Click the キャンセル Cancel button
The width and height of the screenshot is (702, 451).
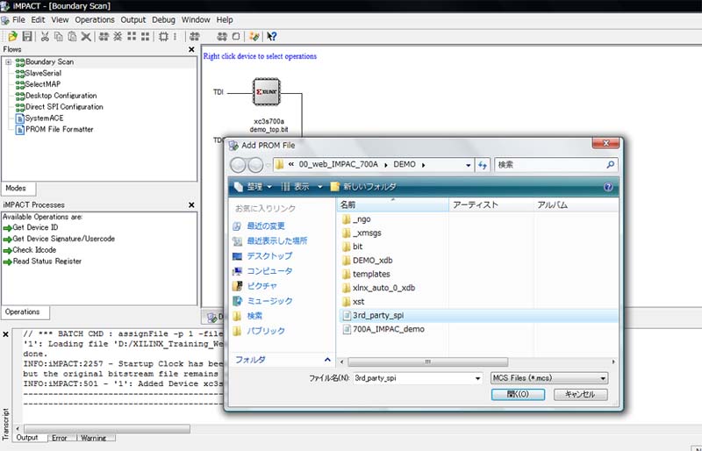(580, 394)
